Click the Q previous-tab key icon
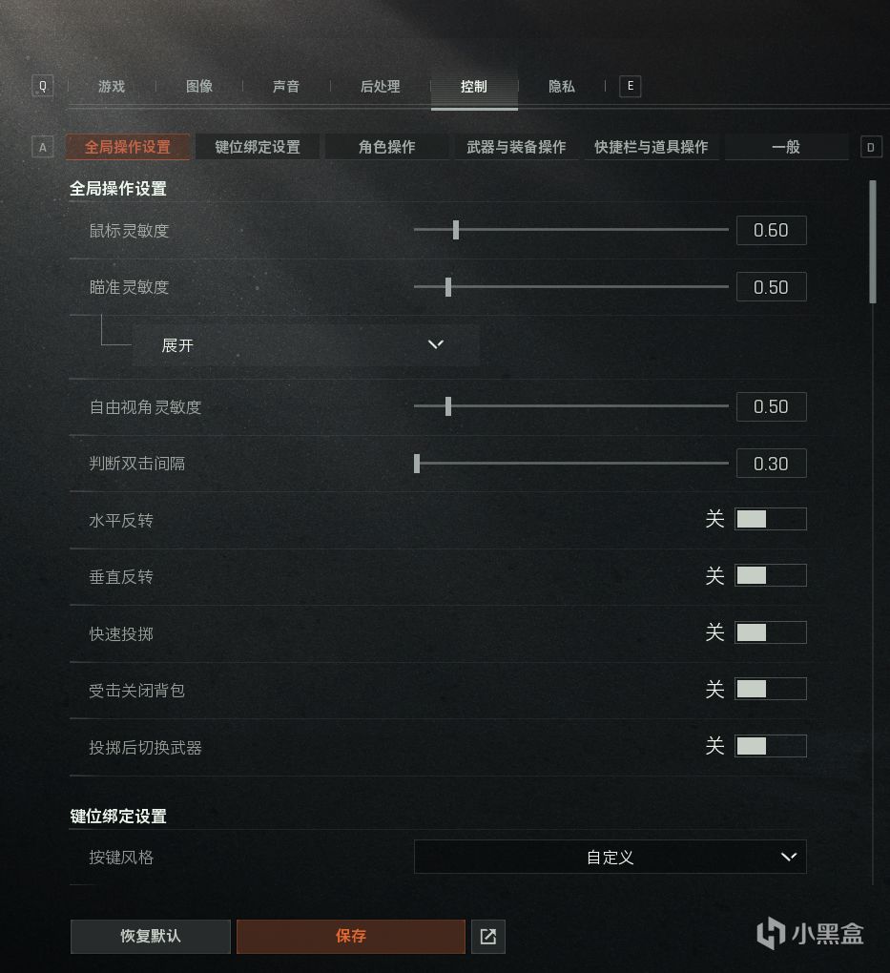Image resolution: width=890 pixels, height=973 pixels. tap(42, 86)
